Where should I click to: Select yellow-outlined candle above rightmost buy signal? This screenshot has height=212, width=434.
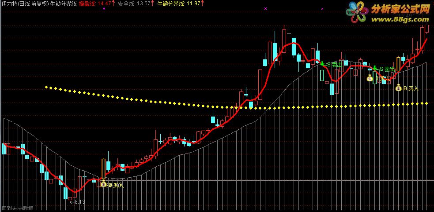pyautogui.click(x=399, y=64)
